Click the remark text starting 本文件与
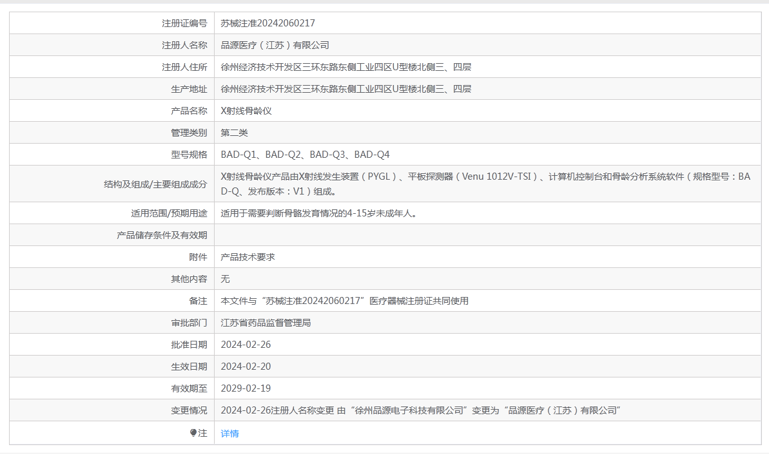The width and height of the screenshot is (769, 458). point(345,301)
